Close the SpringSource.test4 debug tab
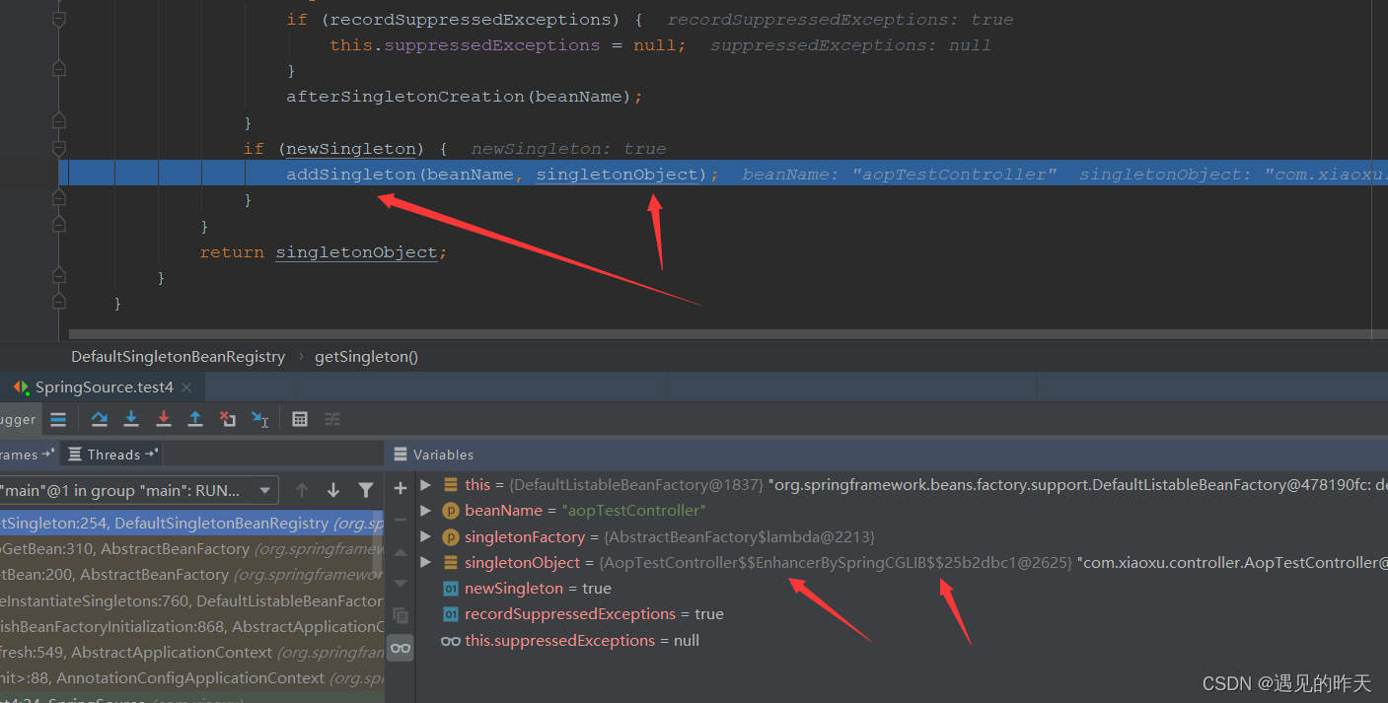 (186, 387)
